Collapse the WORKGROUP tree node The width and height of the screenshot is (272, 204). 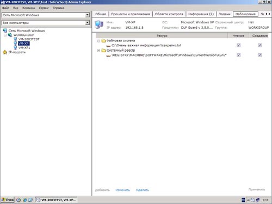click(x=5, y=35)
